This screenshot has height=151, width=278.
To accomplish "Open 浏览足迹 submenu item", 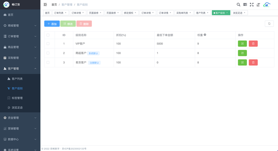I will click(20, 107).
